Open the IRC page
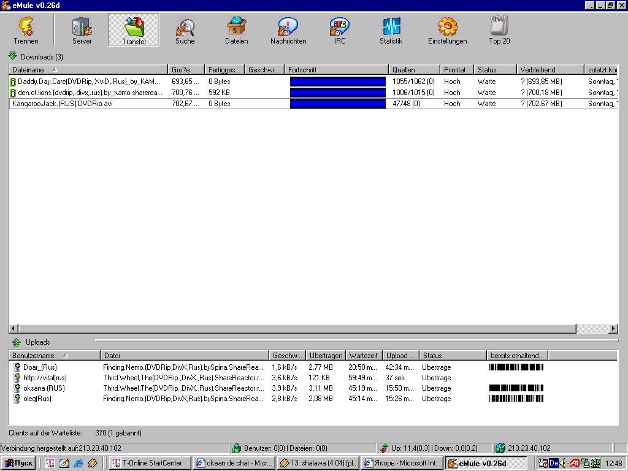The width and height of the screenshot is (628, 471). pyautogui.click(x=339, y=30)
